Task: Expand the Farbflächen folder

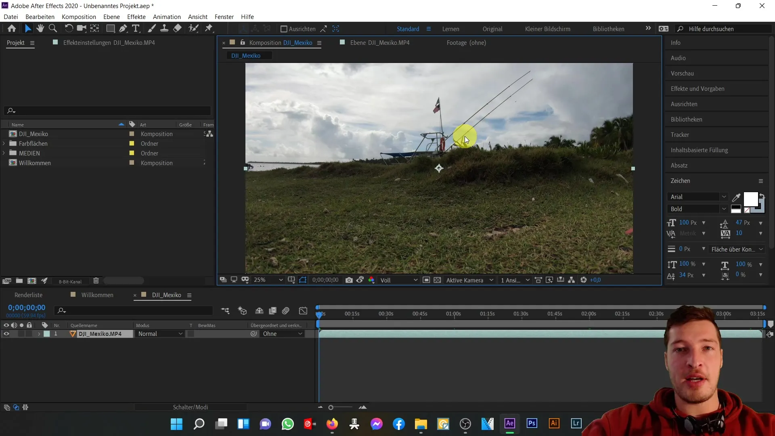Action: click(5, 143)
